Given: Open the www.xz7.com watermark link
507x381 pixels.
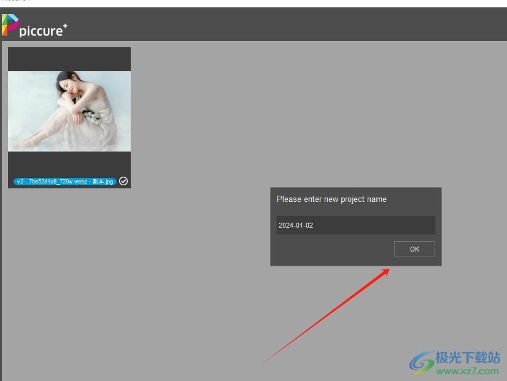Looking at the screenshot, I should [466, 372].
